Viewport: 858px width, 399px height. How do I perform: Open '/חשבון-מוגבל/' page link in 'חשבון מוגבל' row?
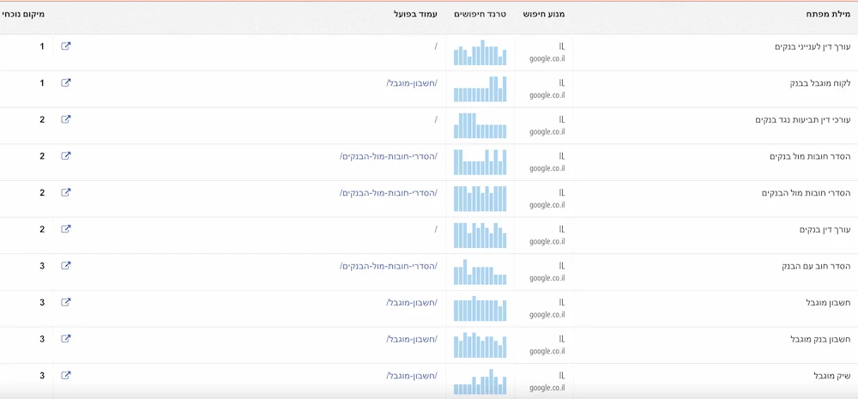[412, 303]
